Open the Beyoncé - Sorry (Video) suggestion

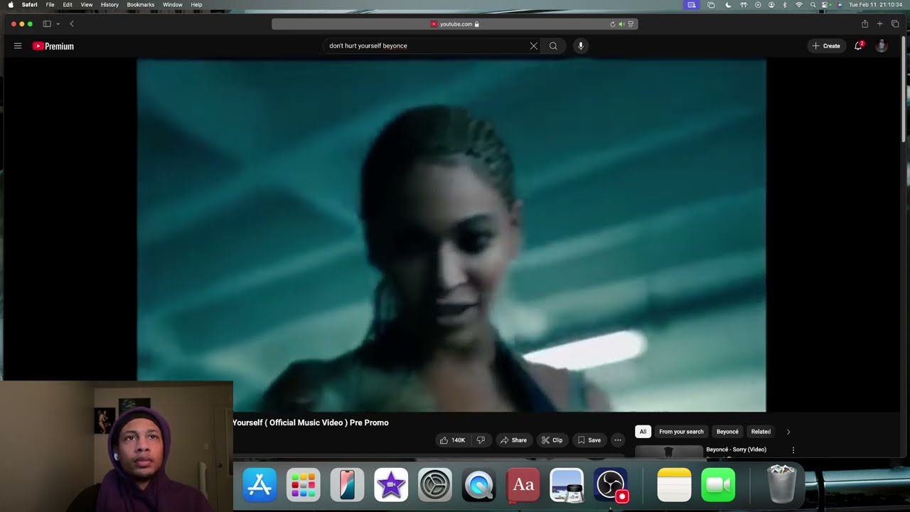point(736,449)
